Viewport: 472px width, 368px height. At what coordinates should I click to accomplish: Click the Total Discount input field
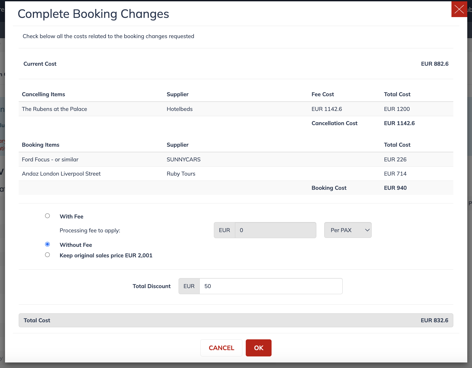click(x=271, y=286)
